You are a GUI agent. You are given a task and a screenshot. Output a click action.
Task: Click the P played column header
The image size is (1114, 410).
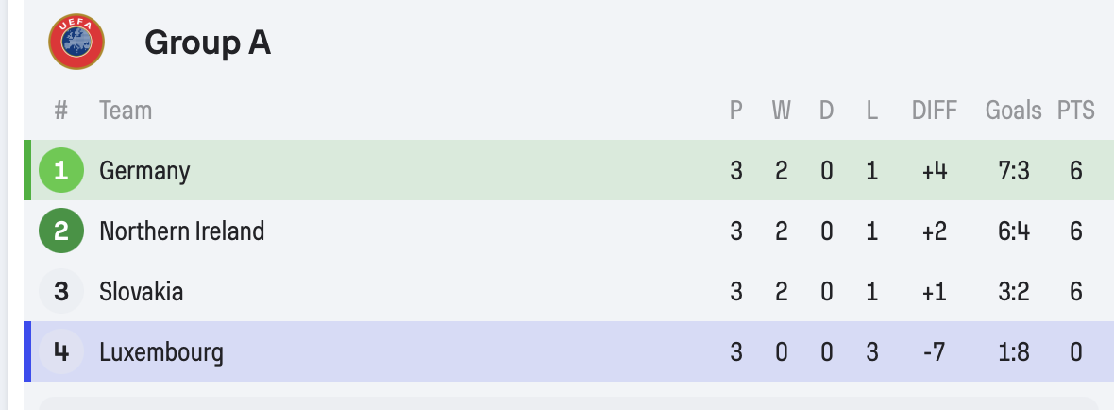click(735, 111)
